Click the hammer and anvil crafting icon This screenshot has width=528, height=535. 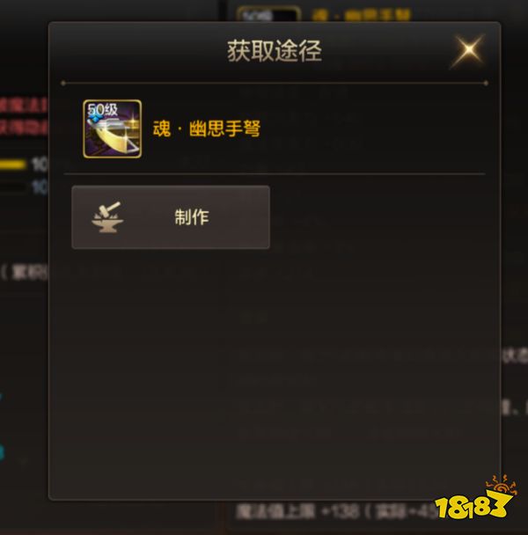click(x=107, y=217)
